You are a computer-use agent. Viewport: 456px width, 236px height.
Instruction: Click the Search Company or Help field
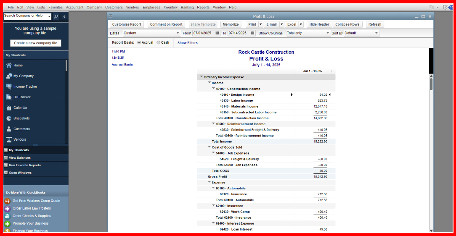point(26,16)
